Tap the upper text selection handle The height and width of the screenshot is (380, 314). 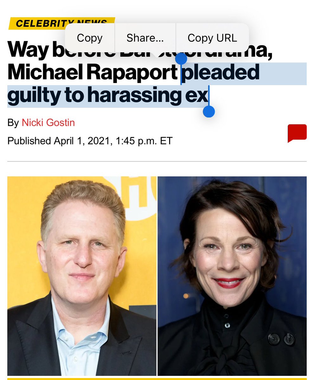point(181,59)
